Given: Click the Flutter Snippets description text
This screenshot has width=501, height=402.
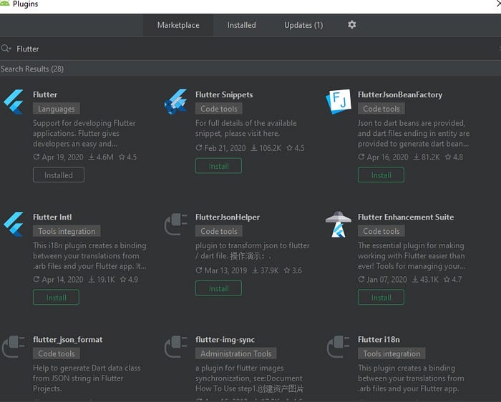Looking at the screenshot, I should [x=246, y=128].
